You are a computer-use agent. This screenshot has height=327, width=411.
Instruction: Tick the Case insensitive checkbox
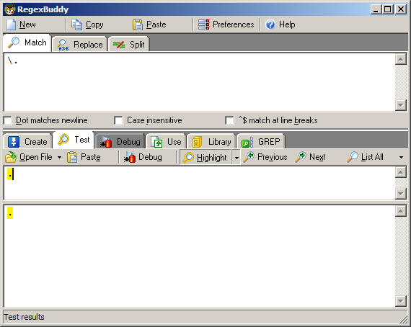pos(118,121)
